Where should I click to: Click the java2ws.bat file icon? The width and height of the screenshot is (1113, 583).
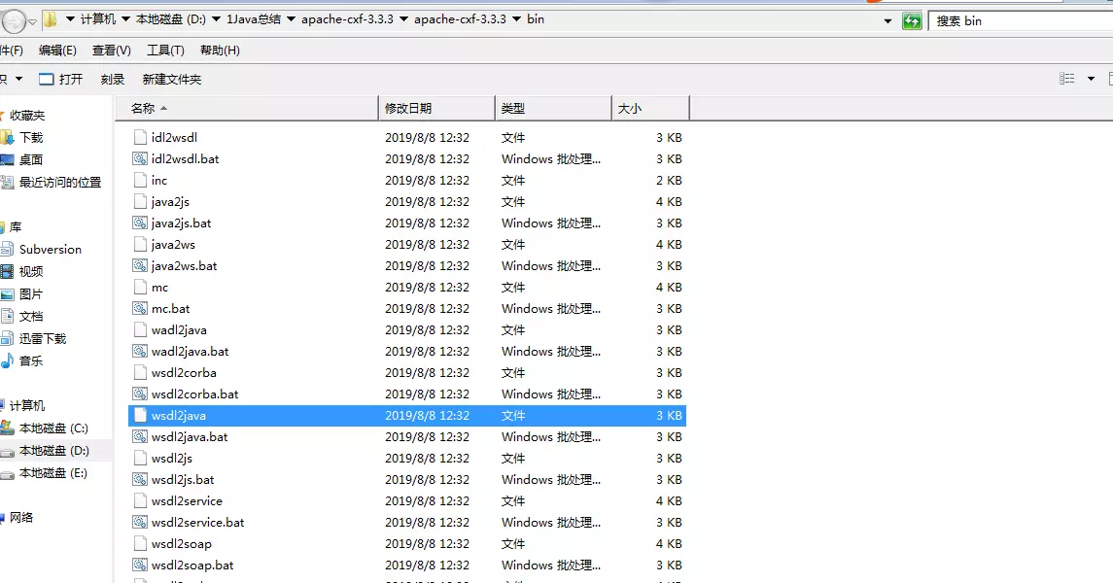tap(140, 266)
